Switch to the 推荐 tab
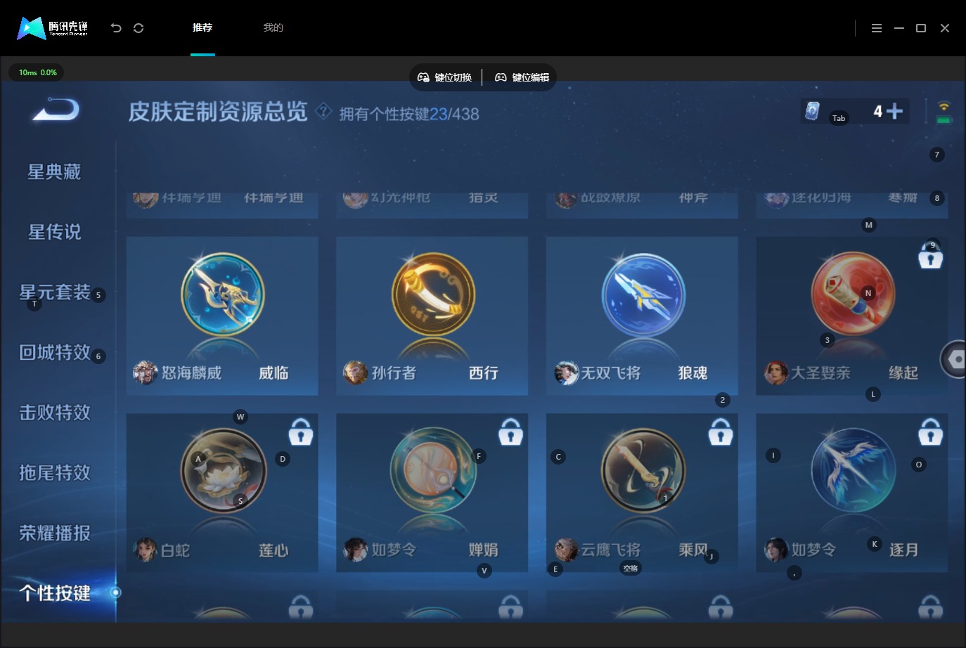Viewport: 966px width, 648px height. point(202,27)
